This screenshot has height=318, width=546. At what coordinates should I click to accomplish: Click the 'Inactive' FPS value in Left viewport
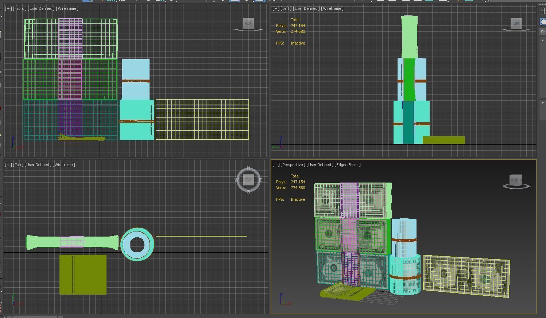coord(298,43)
